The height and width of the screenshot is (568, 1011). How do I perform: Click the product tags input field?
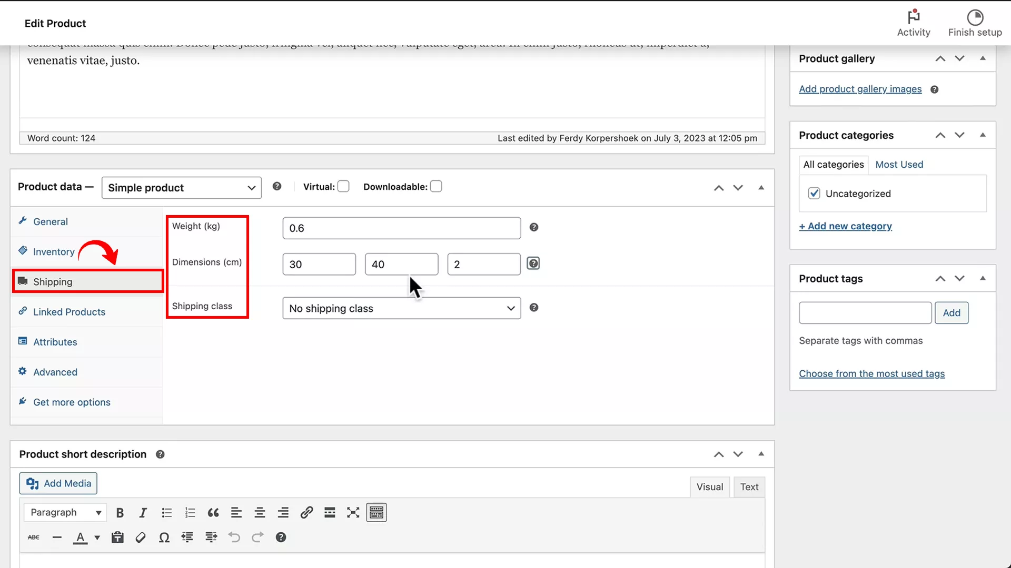click(865, 312)
